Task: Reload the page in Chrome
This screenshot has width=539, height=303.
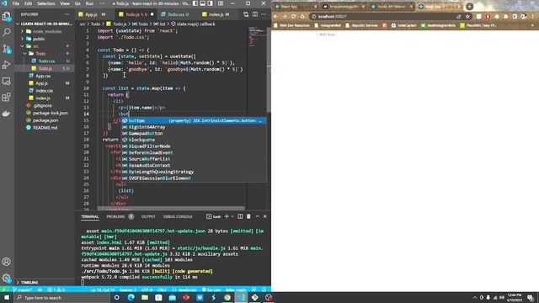Action: point(294,16)
